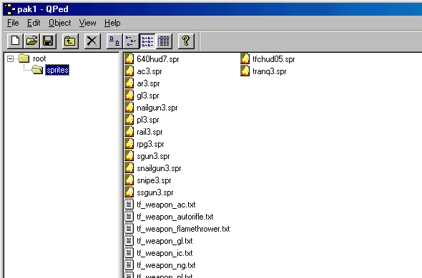Create a new pak file

point(15,41)
